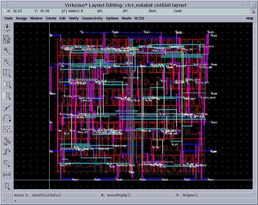The height and width of the screenshot is (205, 258).
Task: Open the Help menu
Action: tap(250, 18)
